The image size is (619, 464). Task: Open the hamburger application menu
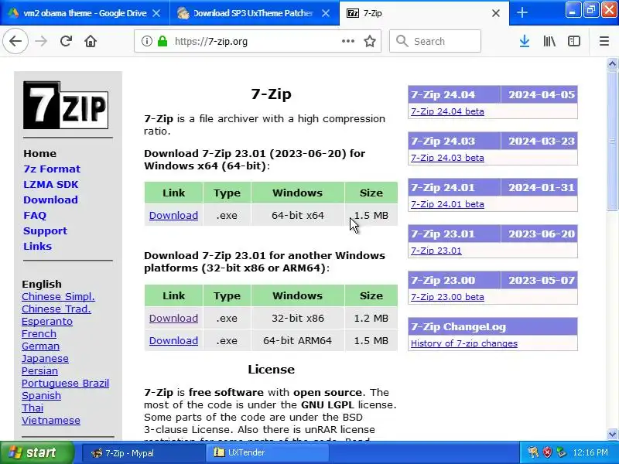pyautogui.click(x=604, y=41)
